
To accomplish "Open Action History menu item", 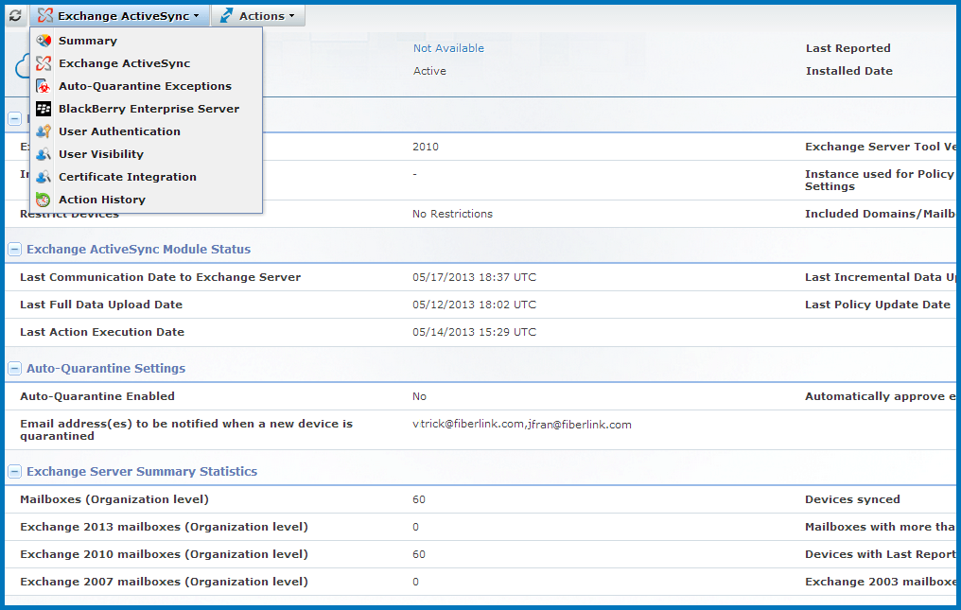I will [x=147, y=200].
